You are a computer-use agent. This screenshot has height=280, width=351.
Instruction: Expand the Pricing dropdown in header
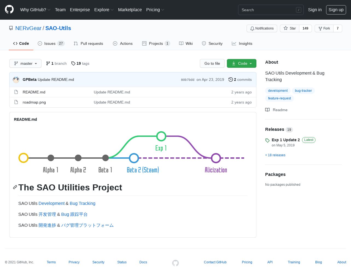[155, 10]
